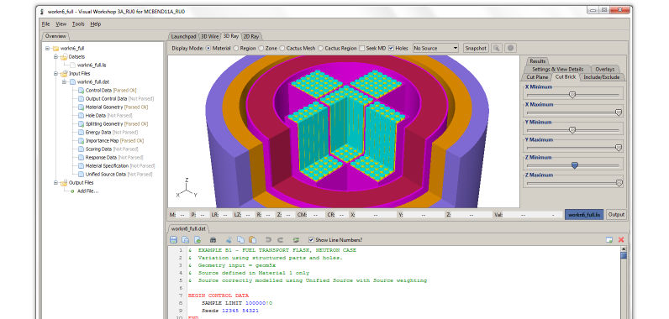Select Material display mode radio
The width and height of the screenshot is (669, 319).
coord(208,49)
